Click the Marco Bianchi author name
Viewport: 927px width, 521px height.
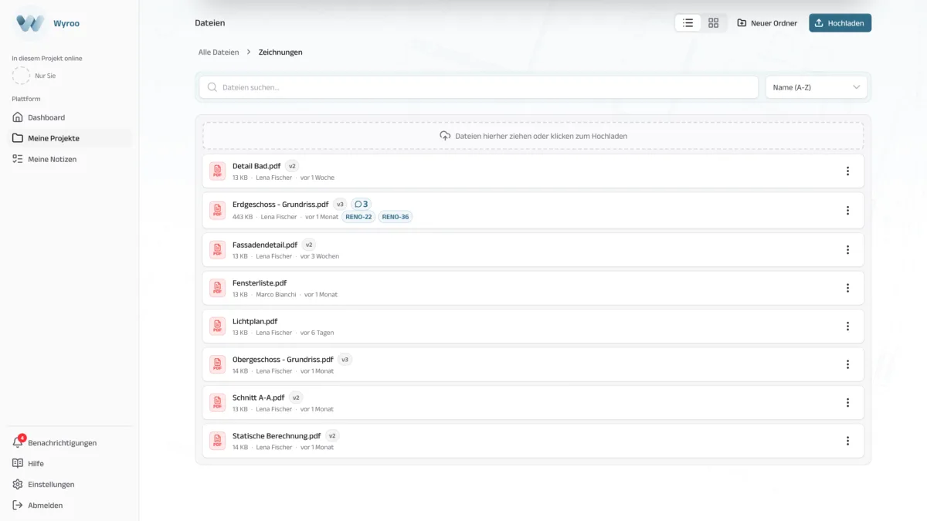pos(276,295)
